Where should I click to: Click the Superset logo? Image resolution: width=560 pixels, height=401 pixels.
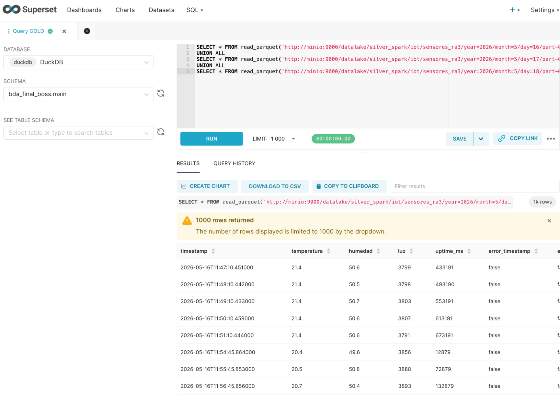pos(30,10)
